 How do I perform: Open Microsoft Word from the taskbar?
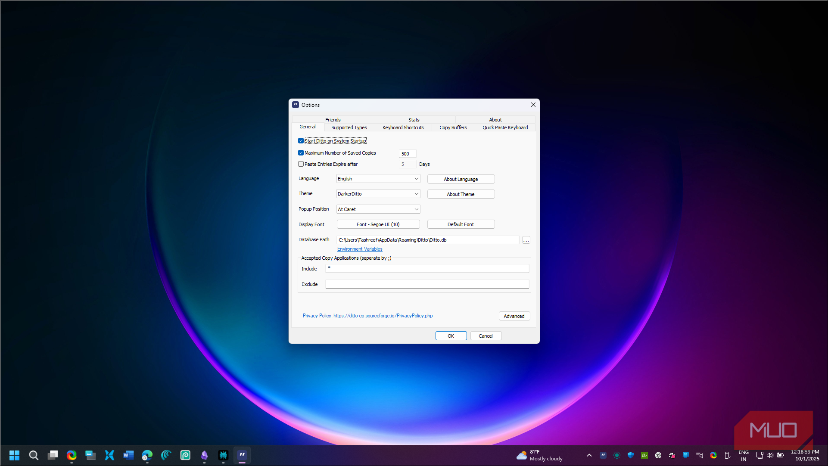tap(128, 455)
